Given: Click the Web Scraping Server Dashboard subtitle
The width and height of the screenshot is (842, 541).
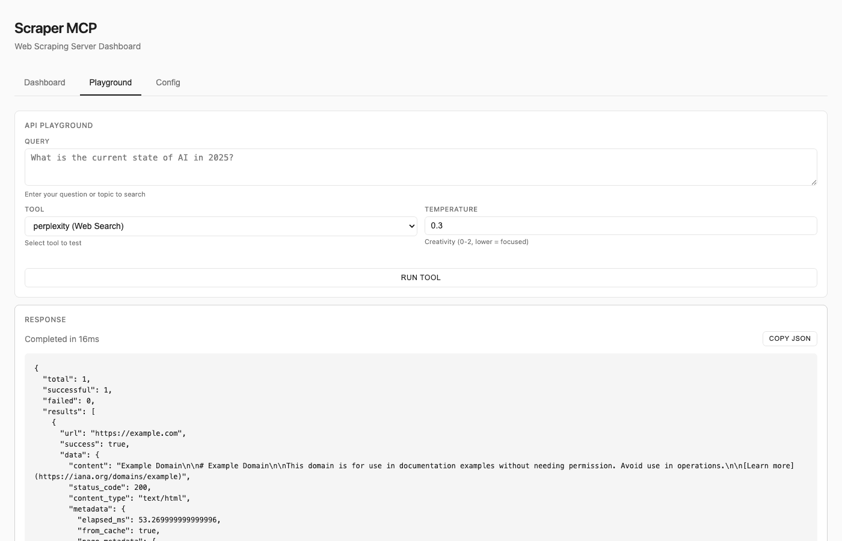Looking at the screenshot, I should click(x=78, y=46).
